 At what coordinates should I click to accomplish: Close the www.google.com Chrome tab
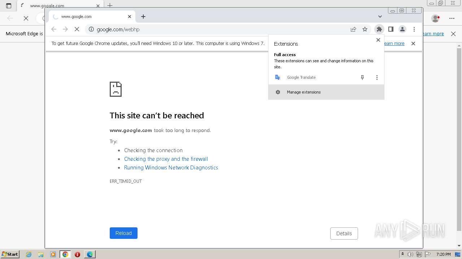click(130, 17)
